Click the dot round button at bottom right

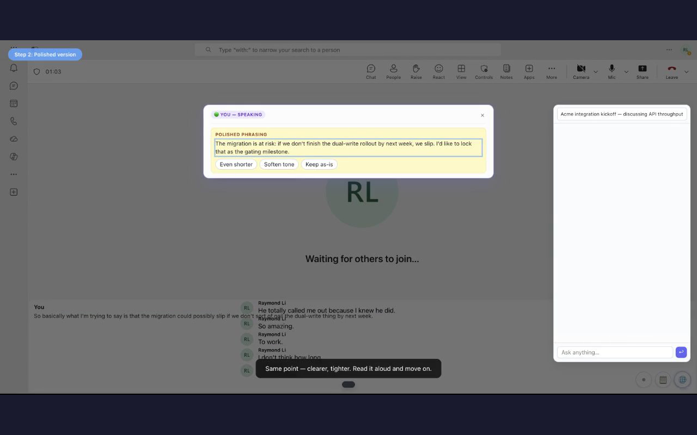(x=644, y=380)
